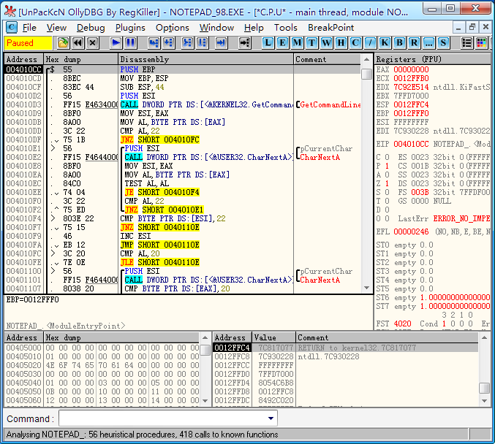Click the Run program play icon
Viewport: 495px width, 444px height.
(116, 43)
